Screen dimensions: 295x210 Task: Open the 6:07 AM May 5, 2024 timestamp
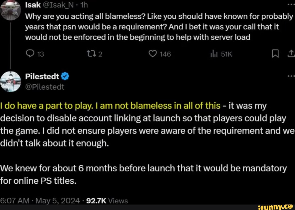pos(40,201)
